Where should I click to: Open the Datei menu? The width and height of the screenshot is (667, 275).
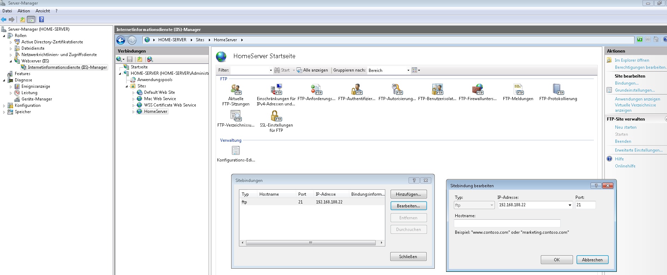click(x=7, y=11)
